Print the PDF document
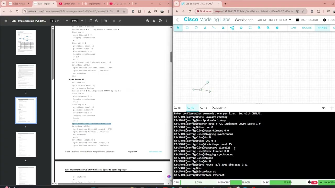 [x=160, y=21]
